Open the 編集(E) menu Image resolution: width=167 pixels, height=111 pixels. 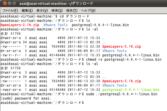coord(27,10)
